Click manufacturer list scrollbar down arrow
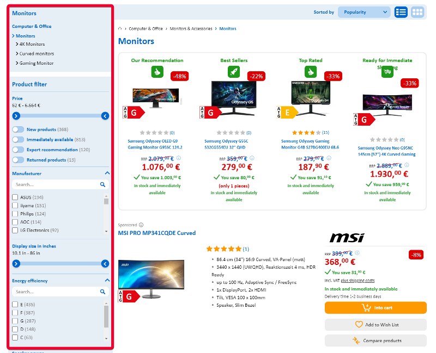Image resolution: width=436 pixels, height=353 pixels. click(x=106, y=231)
